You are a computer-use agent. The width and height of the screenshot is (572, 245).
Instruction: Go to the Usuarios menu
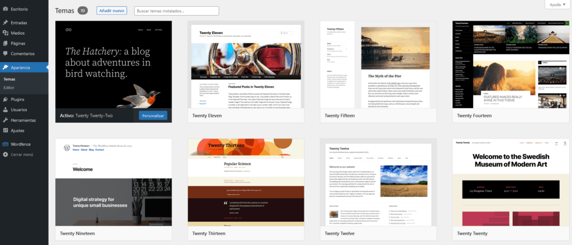point(24,109)
